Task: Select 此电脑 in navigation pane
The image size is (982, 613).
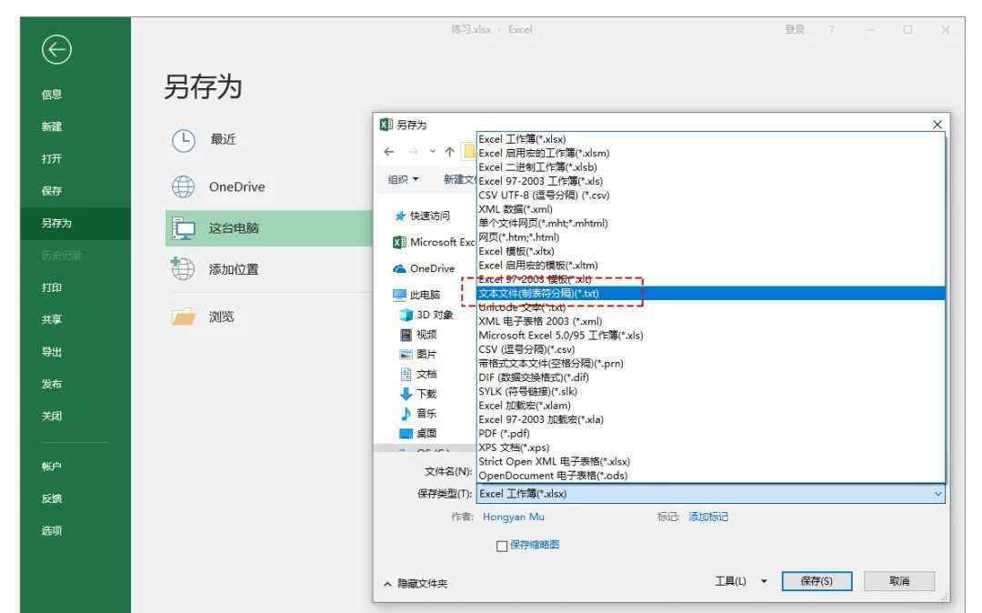Action: coord(417,295)
